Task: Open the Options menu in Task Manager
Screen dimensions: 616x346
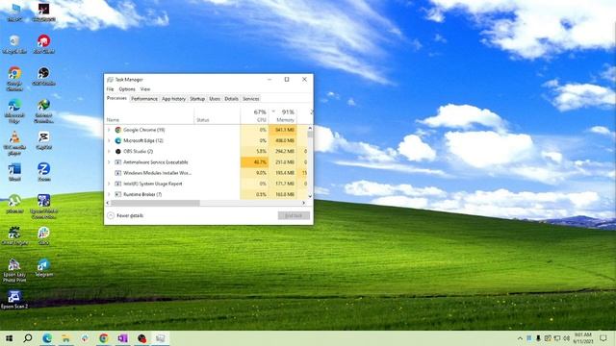Action: (x=127, y=89)
